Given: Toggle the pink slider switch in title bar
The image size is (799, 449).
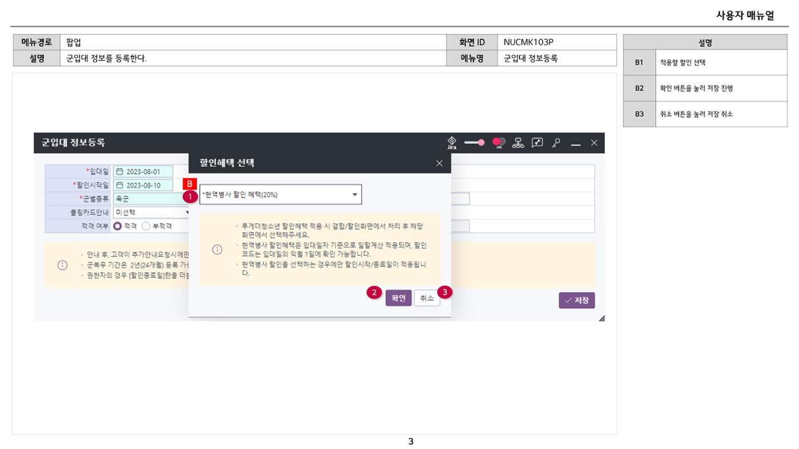Looking at the screenshot, I should tap(474, 142).
